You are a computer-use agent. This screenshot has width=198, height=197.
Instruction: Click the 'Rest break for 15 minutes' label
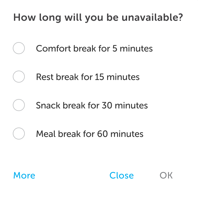coord(87,77)
